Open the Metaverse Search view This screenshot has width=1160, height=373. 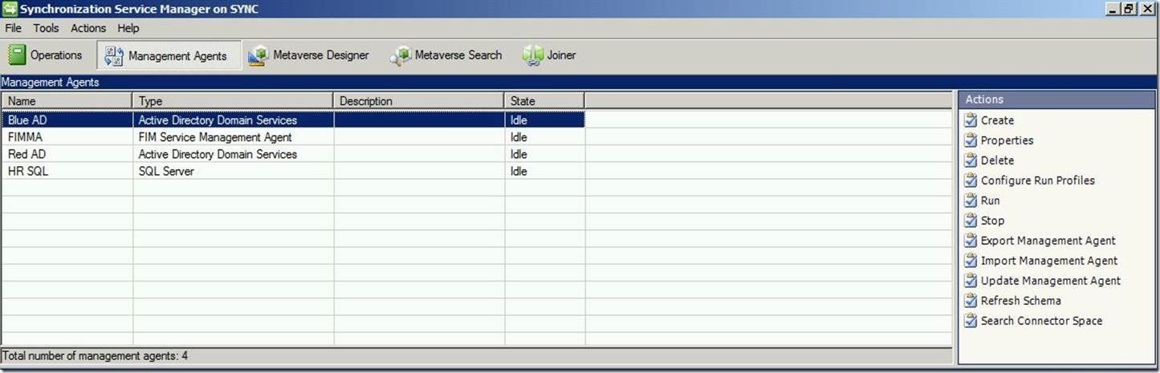[446, 55]
